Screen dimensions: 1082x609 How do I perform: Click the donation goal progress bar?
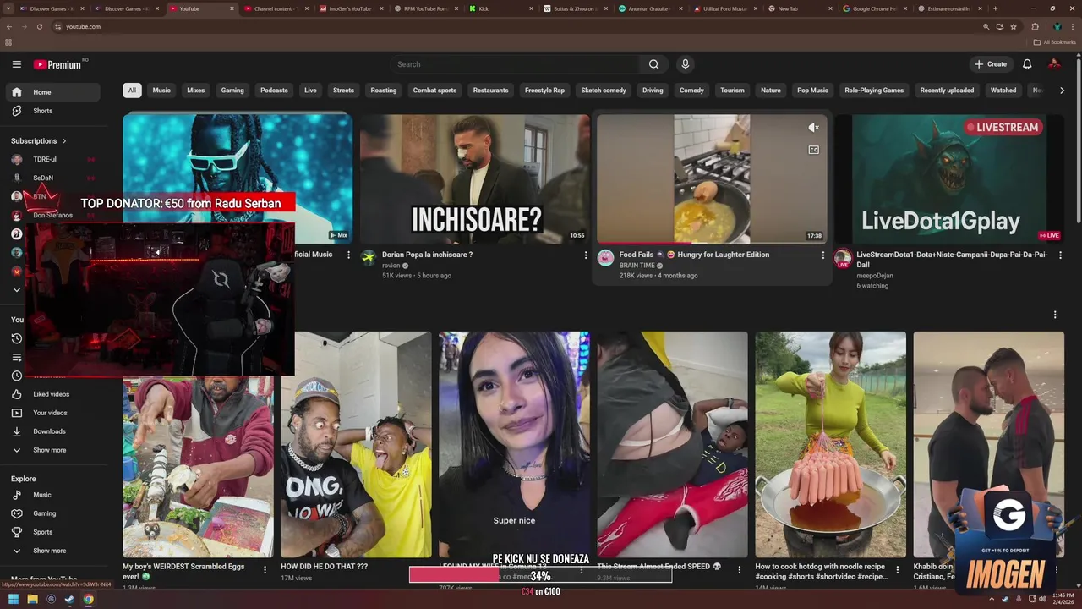pos(540,575)
